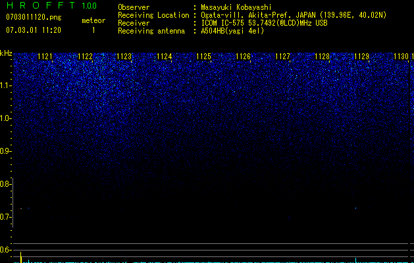The image size is (414, 263).
Task: Click the HROFFT 1.0.0 title text
Action: 51,5
